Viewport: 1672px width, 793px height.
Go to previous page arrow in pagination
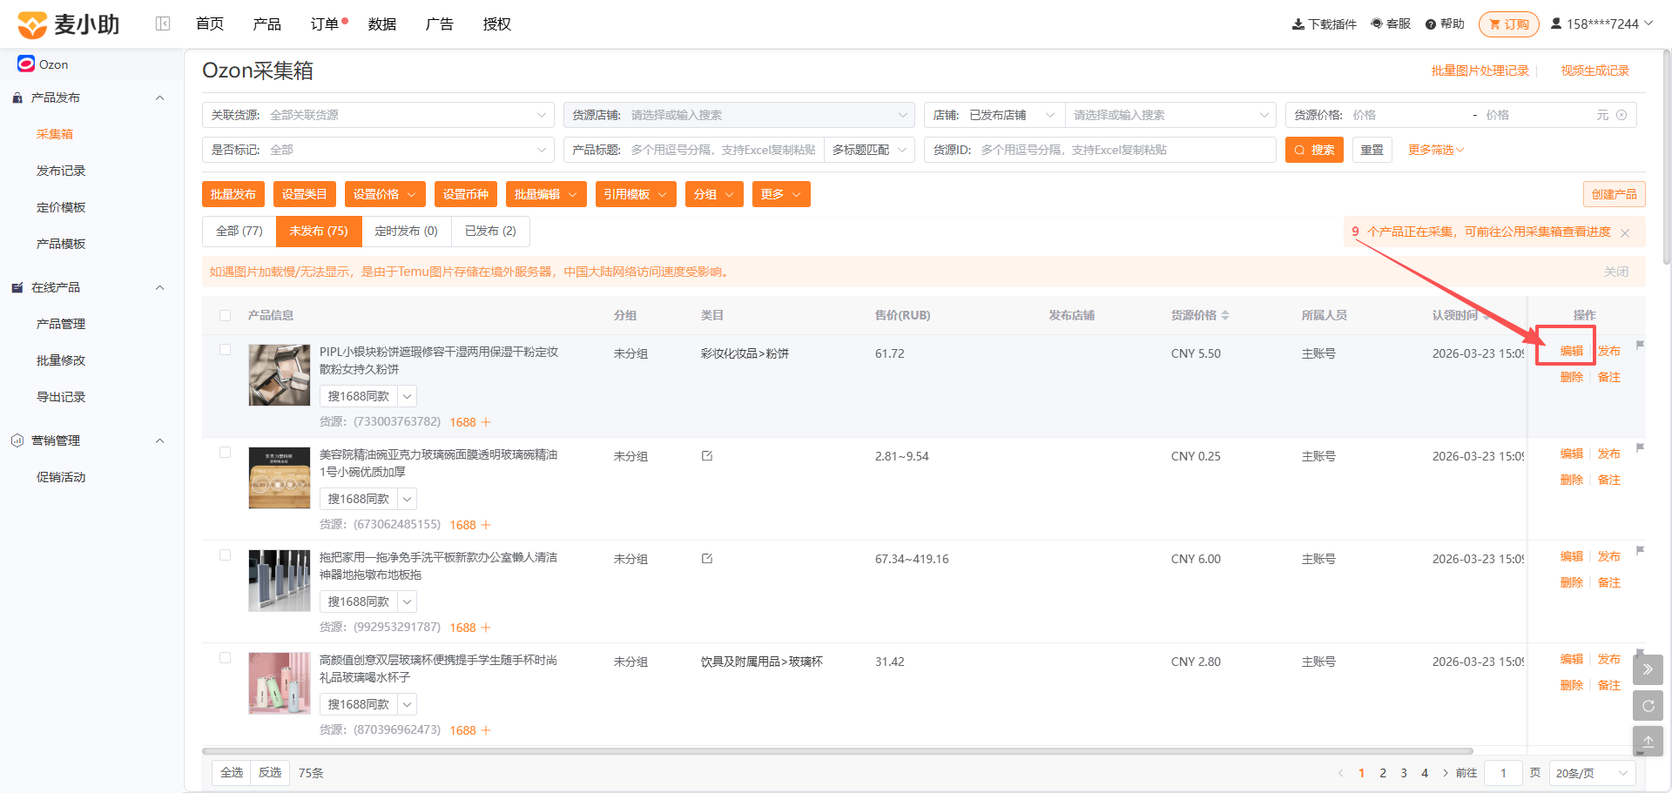(1340, 773)
